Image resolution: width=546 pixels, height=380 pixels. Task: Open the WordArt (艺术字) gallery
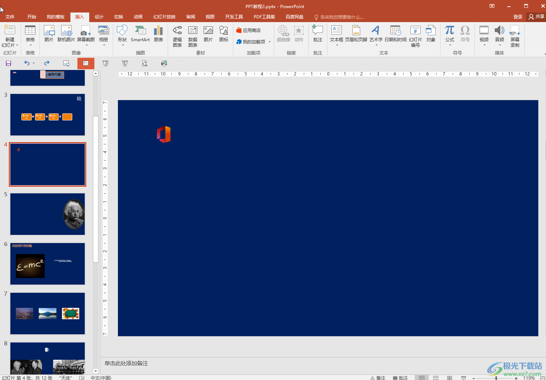click(x=376, y=35)
